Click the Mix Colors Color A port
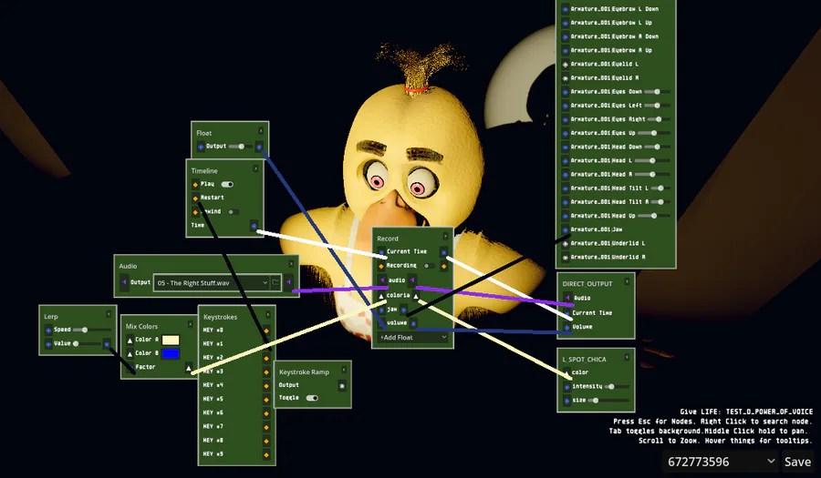The image size is (821, 478). (130, 341)
